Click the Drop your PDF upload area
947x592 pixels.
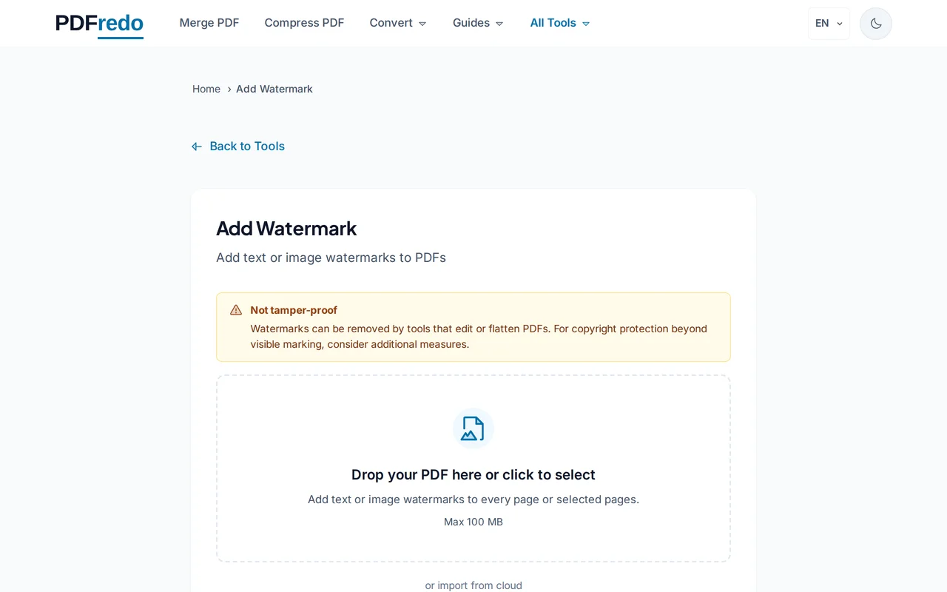tap(473, 468)
